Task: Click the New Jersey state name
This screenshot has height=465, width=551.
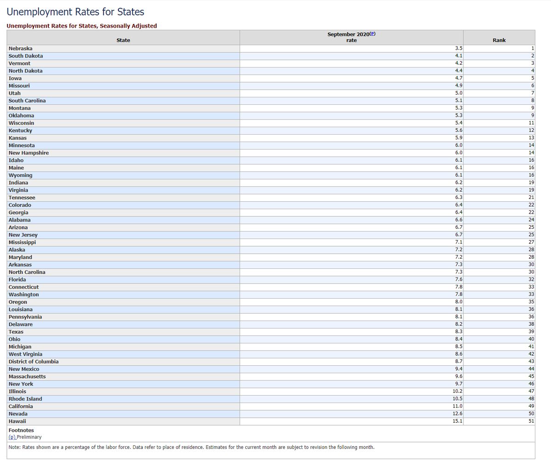Action: [23, 235]
